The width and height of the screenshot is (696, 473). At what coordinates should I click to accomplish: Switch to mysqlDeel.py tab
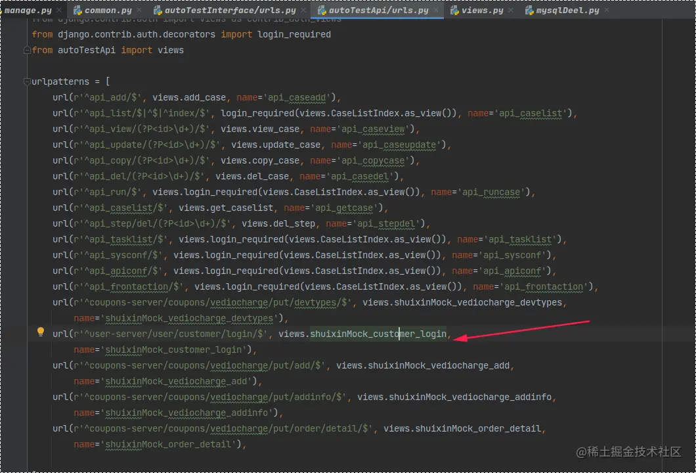tap(567, 10)
